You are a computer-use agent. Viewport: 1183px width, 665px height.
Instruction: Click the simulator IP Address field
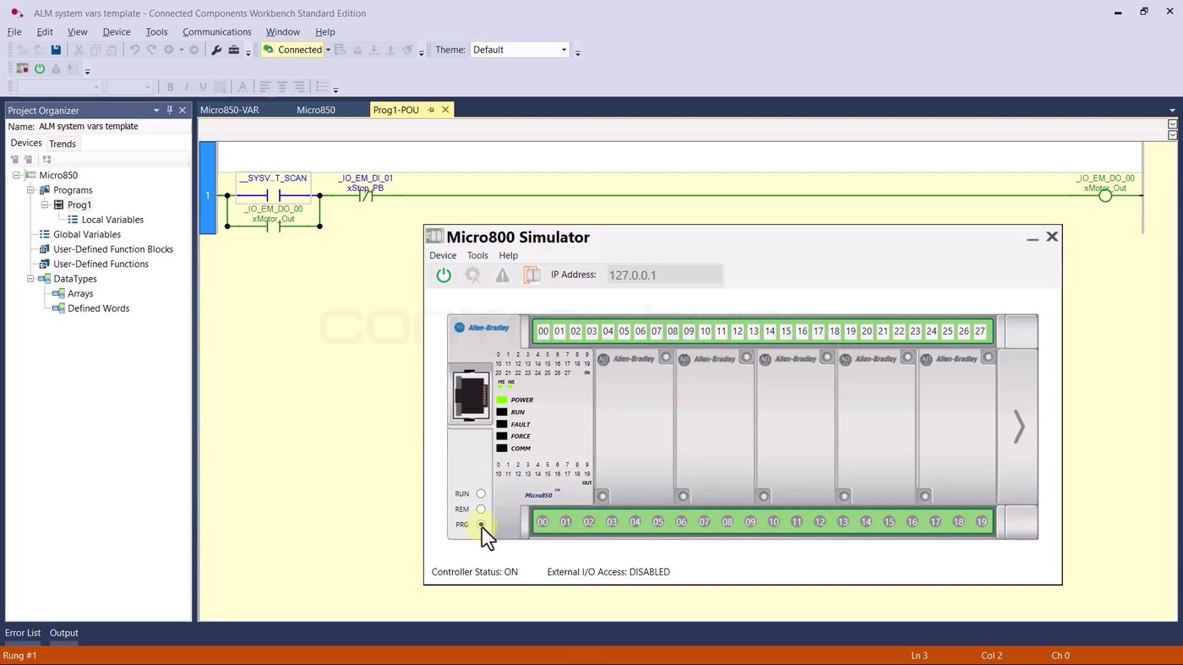pyautogui.click(x=665, y=275)
